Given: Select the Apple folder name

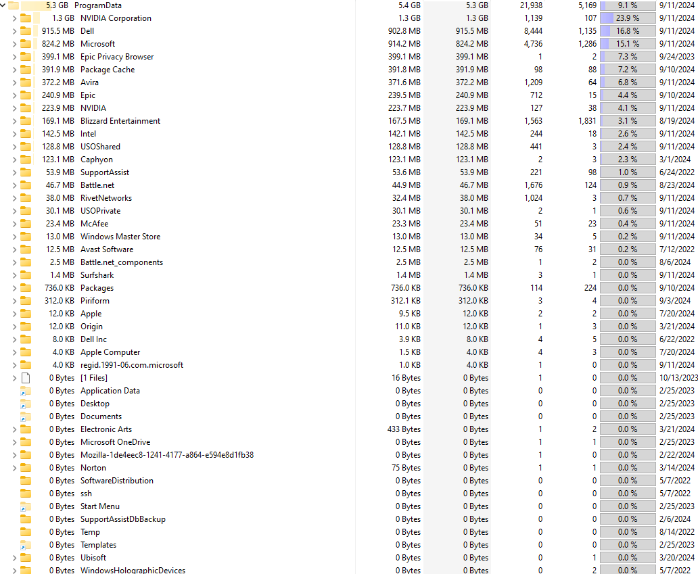Looking at the screenshot, I should click(x=91, y=314).
